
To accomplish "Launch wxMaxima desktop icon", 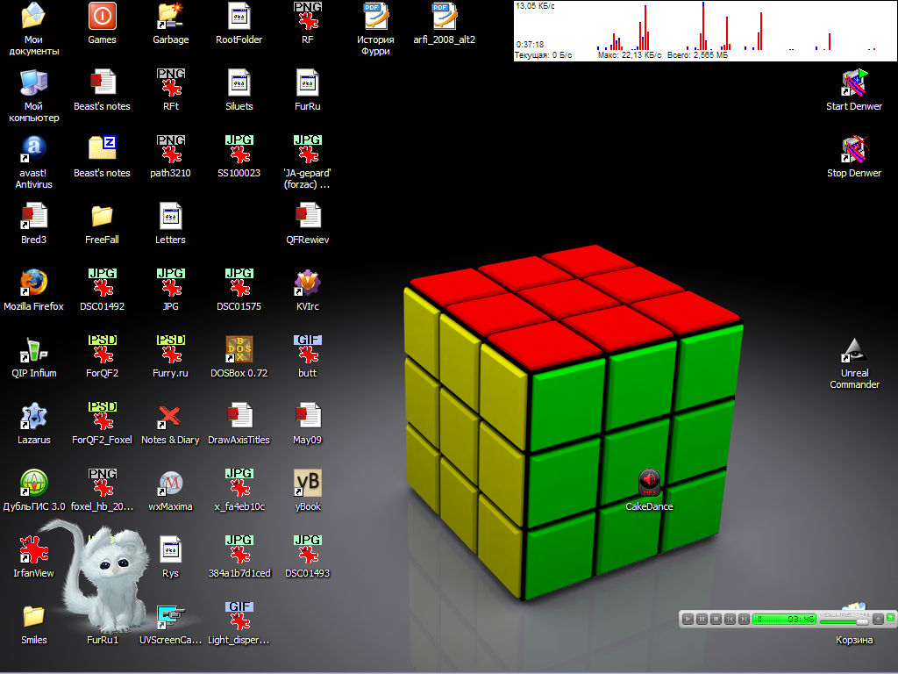I will 170,483.
